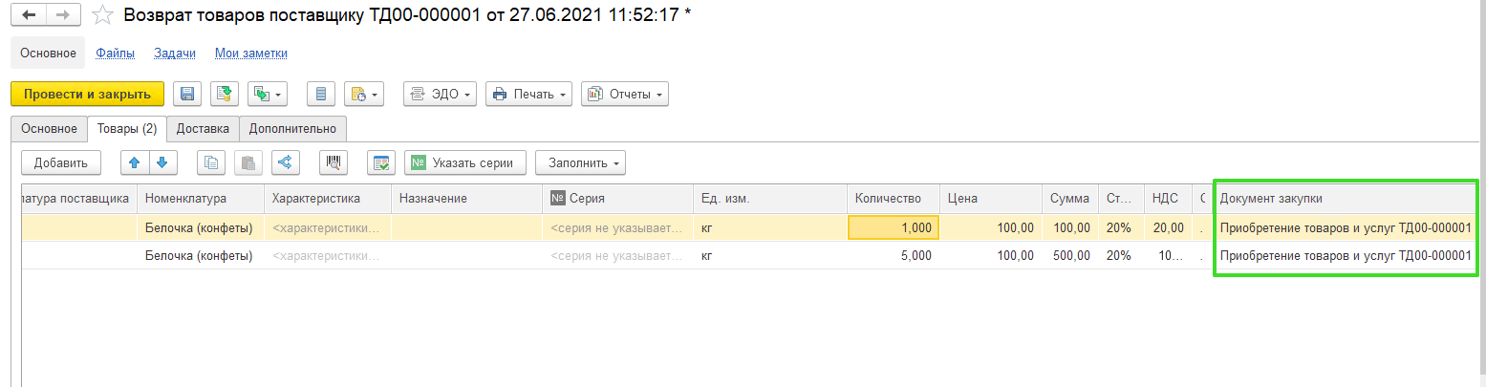Open the Файлы link
This screenshot has width=1486, height=387.
tap(115, 54)
